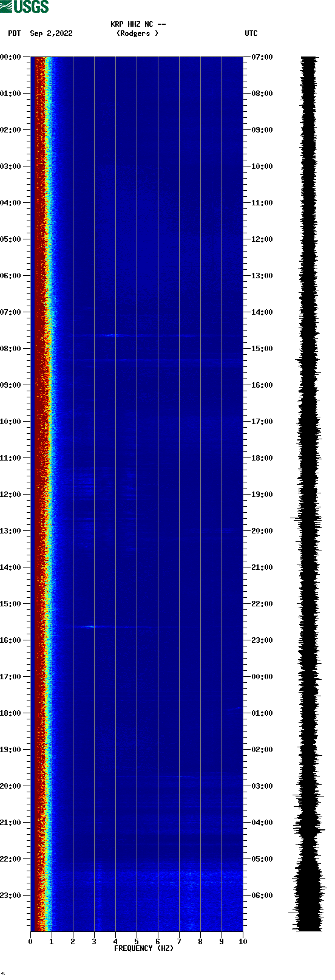Click the frequency axis tick label 4
335x980 pixels.
tap(115, 942)
